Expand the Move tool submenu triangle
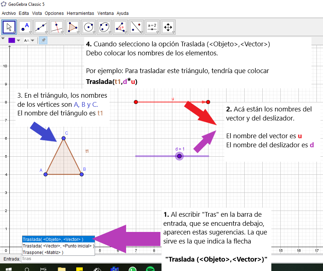This screenshot has height=271, width=323. (x=14, y=32)
